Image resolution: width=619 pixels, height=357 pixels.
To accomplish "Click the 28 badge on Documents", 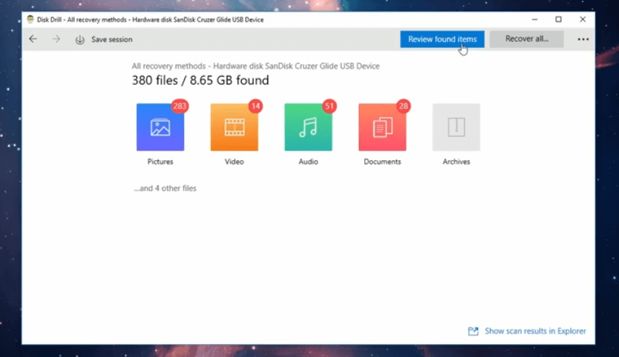I will pyautogui.click(x=403, y=106).
